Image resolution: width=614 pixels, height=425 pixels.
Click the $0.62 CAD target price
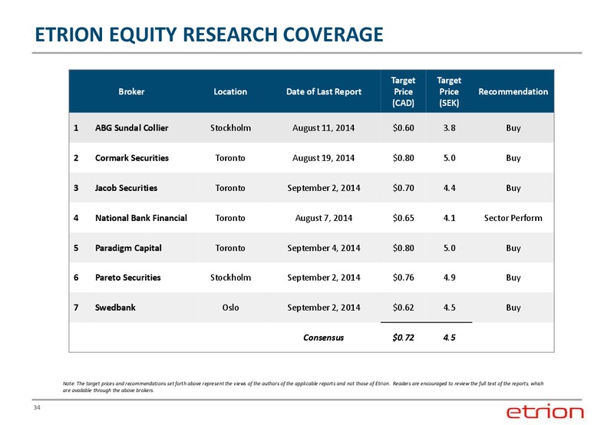[404, 308]
